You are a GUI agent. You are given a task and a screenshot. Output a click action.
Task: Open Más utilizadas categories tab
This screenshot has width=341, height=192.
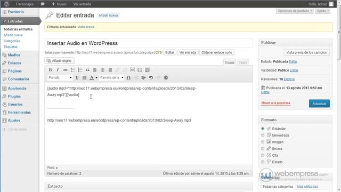307,187
